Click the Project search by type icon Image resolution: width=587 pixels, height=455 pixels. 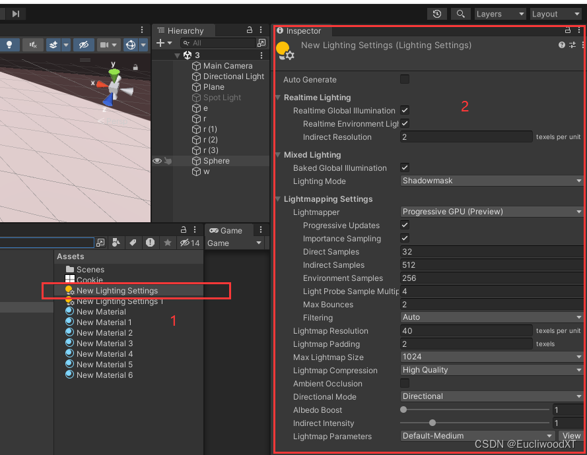(x=116, y=243)
